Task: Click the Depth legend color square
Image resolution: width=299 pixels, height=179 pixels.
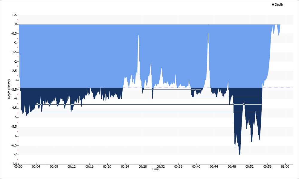Action: pyautogui.click(x=273, y=4)
